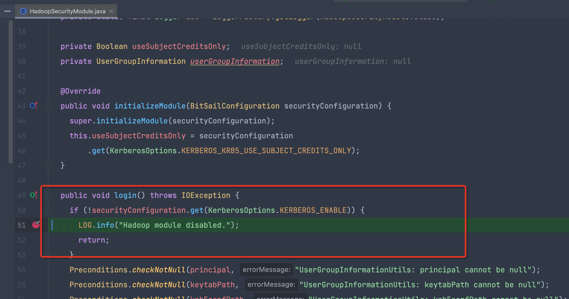Click line number 39 in the gutter
569x299 pixels.
click(x=22, y=47)
